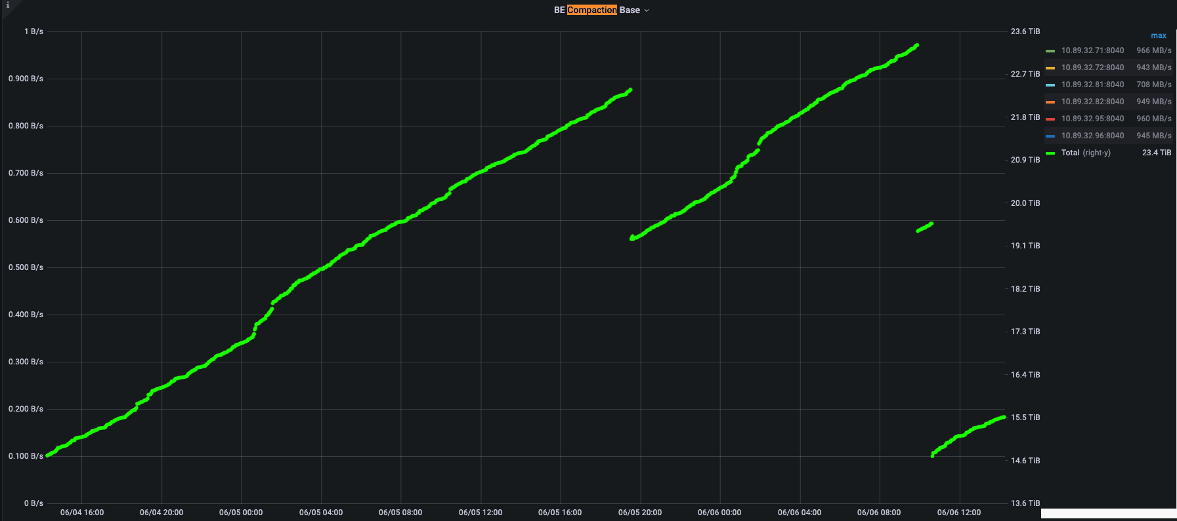Select the 10.89.32.95:8040 legend label
The height and width of the screenshot is (521, 1177).
coord(1092,119)
